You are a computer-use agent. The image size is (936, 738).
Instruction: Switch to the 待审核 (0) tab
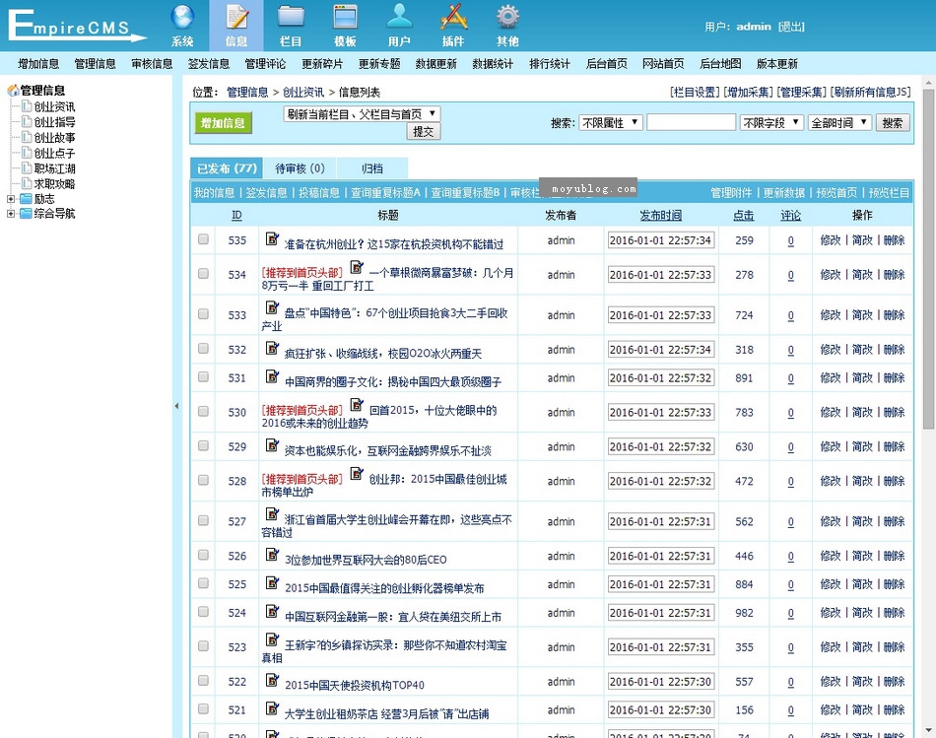pos(300,168)
